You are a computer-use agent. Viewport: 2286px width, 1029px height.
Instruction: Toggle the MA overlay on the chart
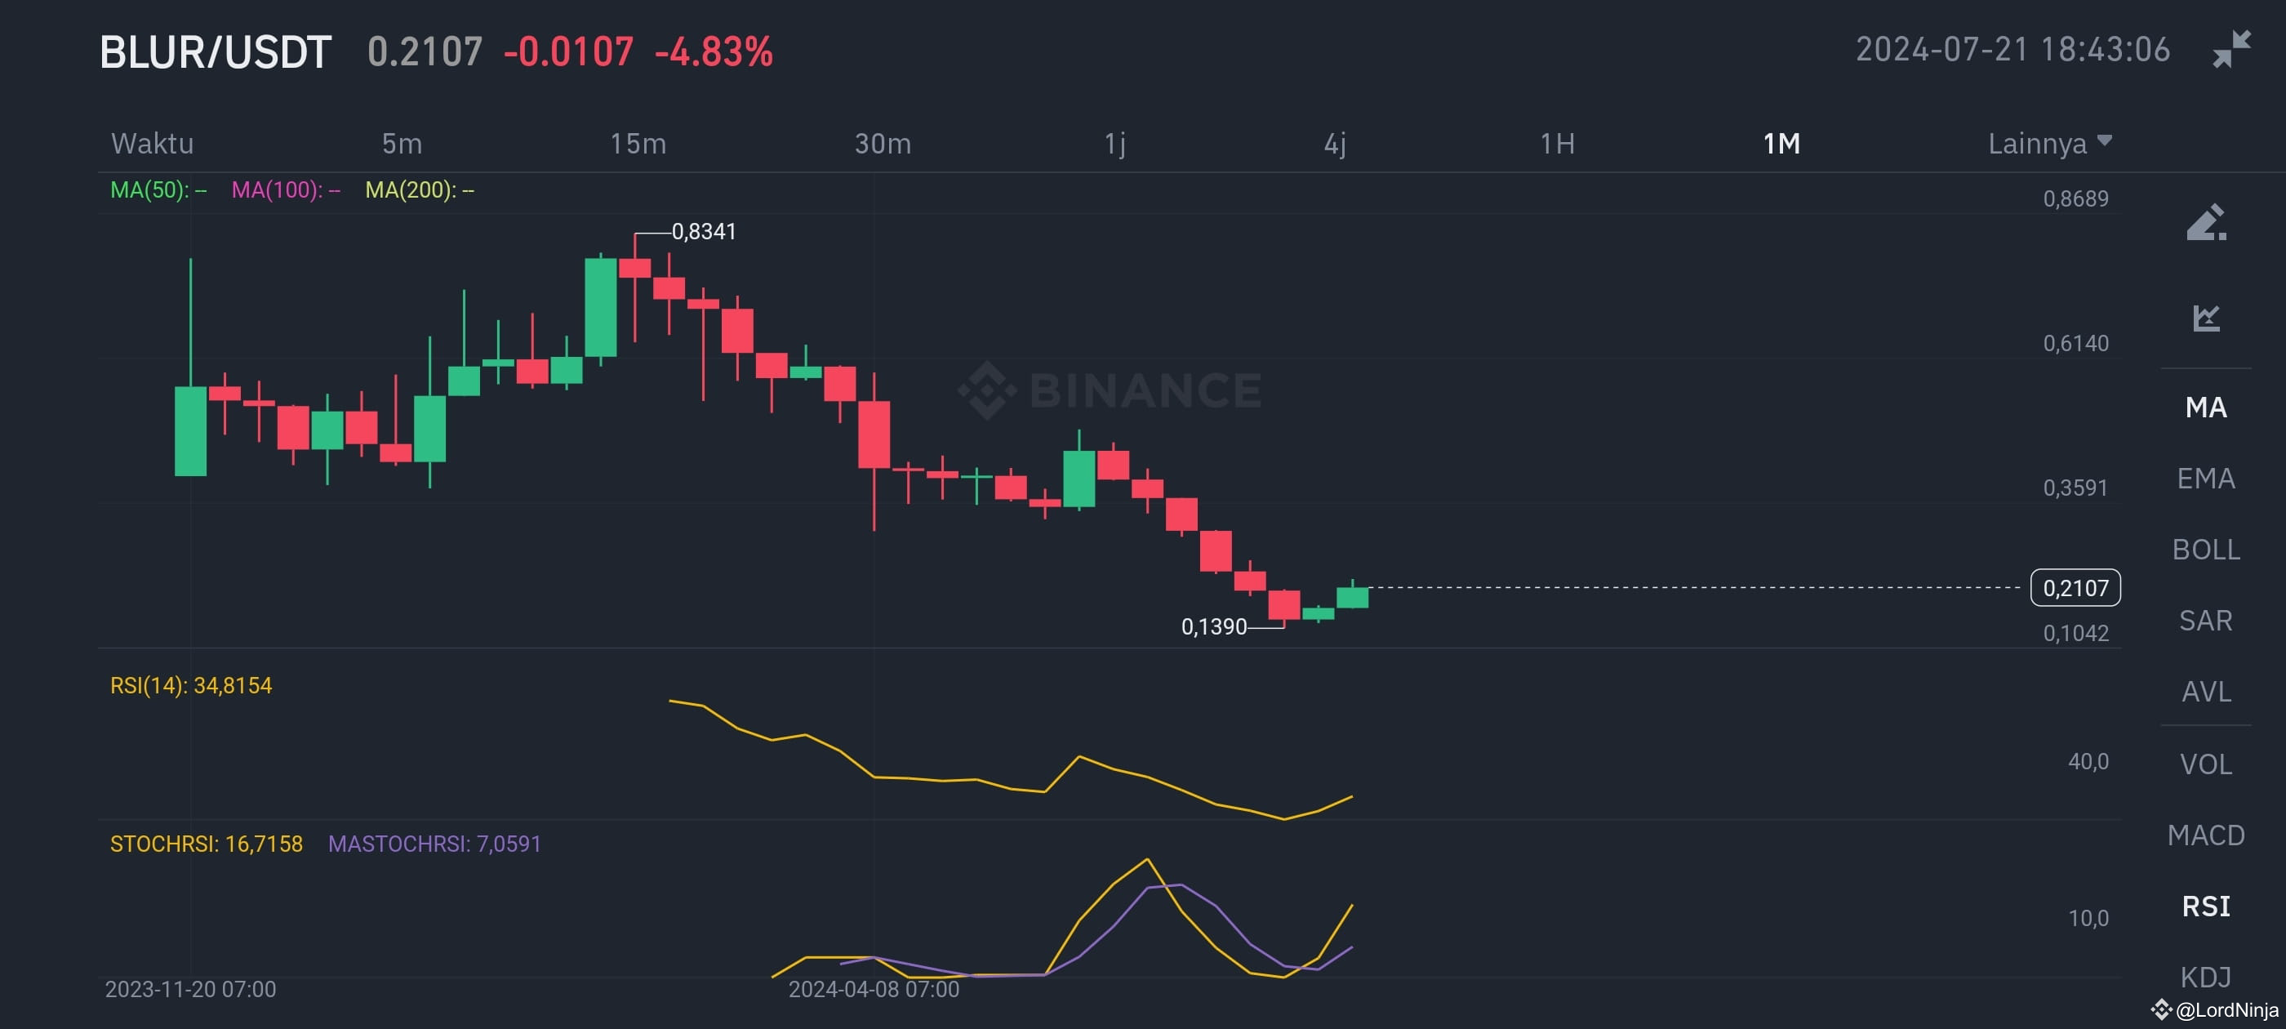coord(2207,408)
